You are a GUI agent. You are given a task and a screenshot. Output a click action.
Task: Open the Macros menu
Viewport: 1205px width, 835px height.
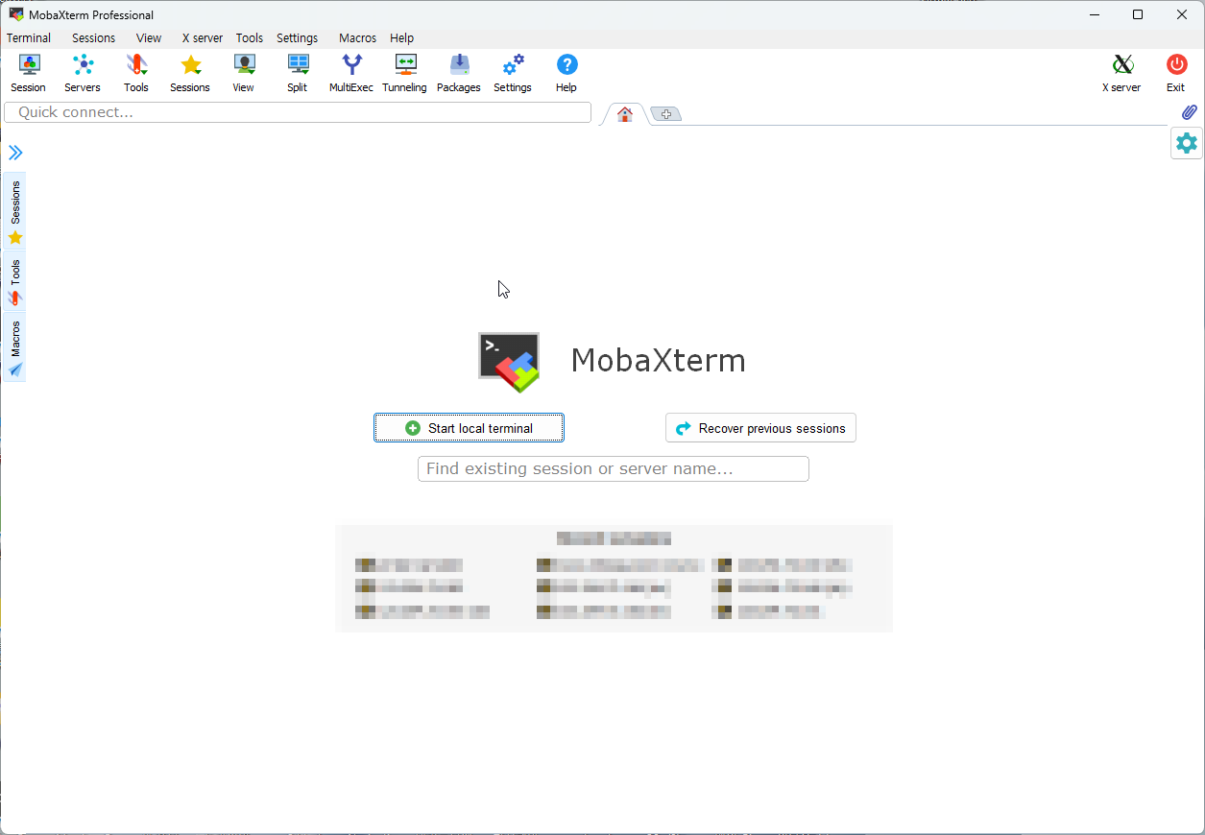click(x=358, y=38)
